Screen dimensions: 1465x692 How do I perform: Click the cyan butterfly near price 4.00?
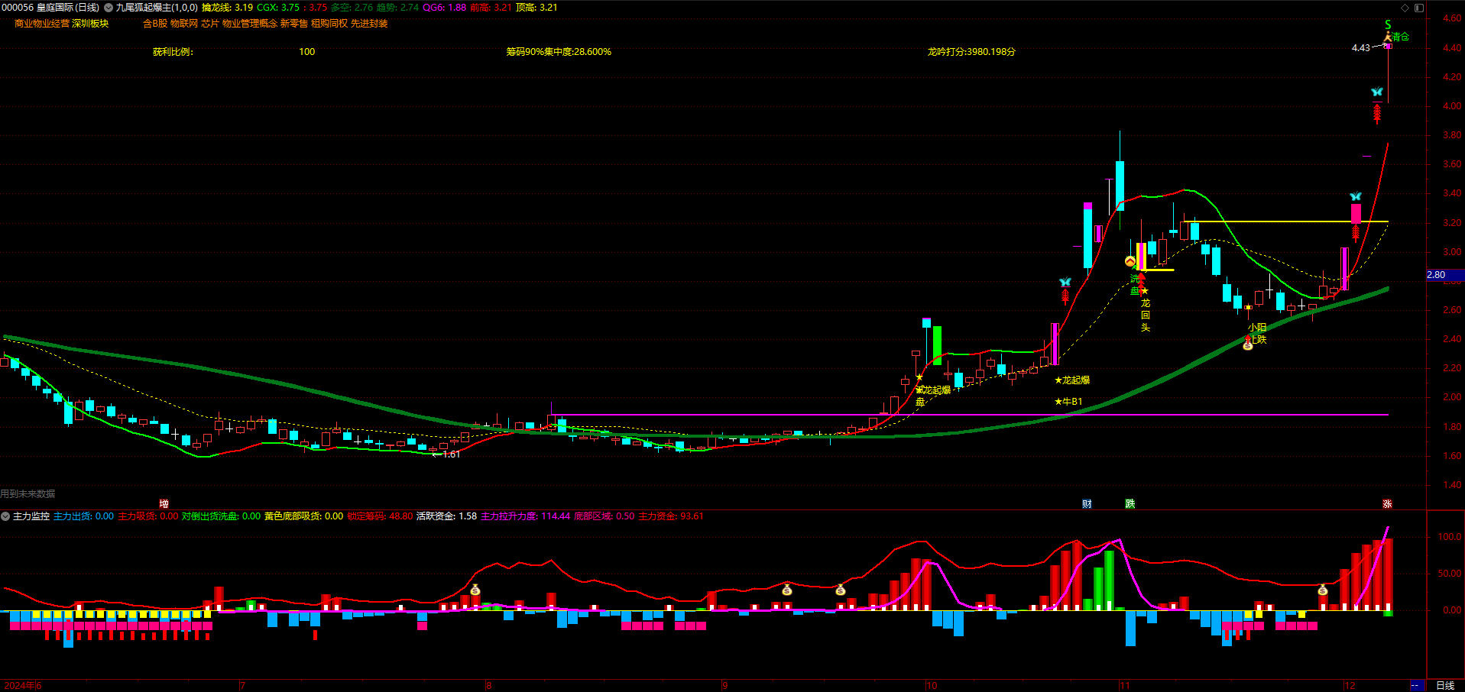(1376, 92)
